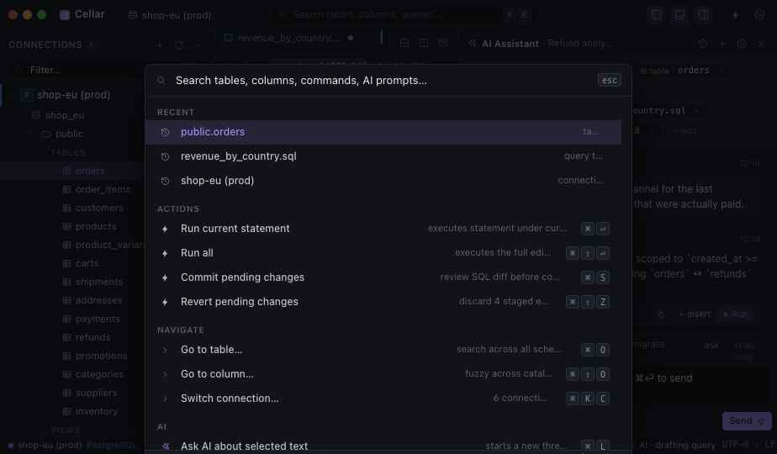The height and width of the screenshot is (454, 777).
Task: Click lightning icon beside Run current statement
Action: pos(165,229)
